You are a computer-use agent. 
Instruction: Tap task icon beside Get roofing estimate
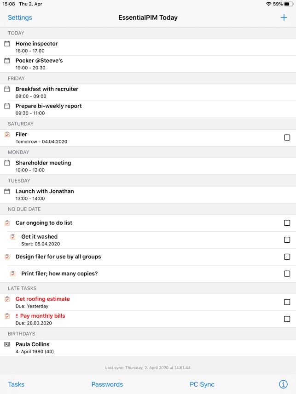7,299
